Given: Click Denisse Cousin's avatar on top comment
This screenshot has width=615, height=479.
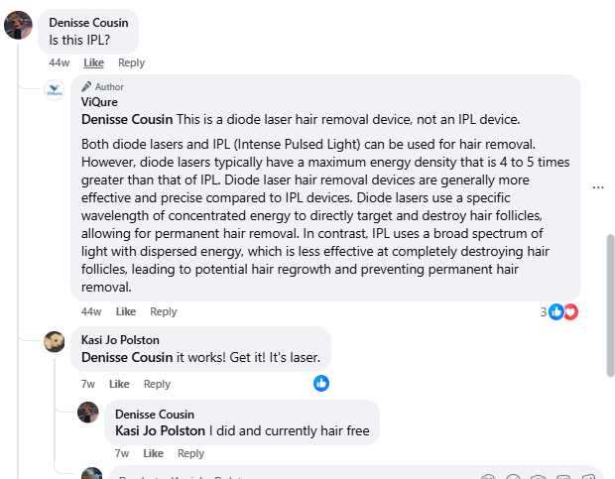Looking at the screenshot, I should tap(19, 26).
